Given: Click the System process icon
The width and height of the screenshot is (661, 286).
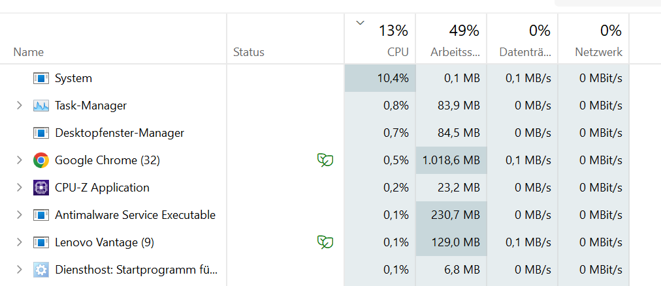Looking at the screenshot, I should click(41, 78).
